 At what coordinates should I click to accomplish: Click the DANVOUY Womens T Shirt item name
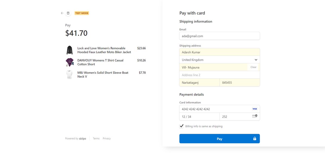point(100,62)
